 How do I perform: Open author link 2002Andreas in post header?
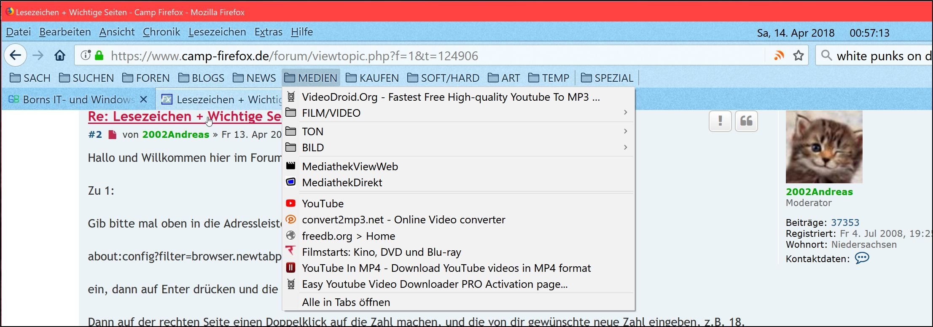[x=175, y=134]
